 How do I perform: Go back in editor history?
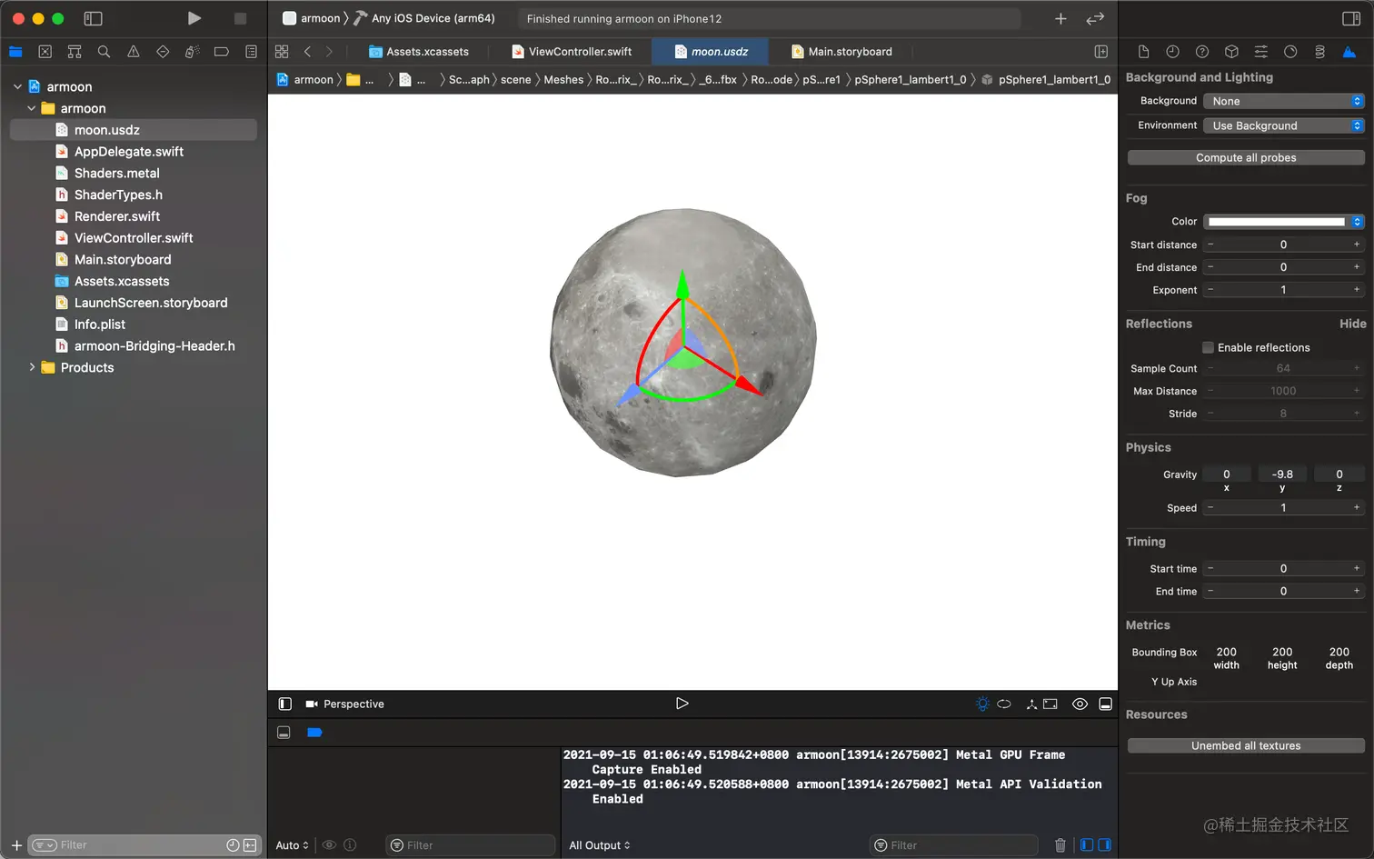click(x=307, y=52)
